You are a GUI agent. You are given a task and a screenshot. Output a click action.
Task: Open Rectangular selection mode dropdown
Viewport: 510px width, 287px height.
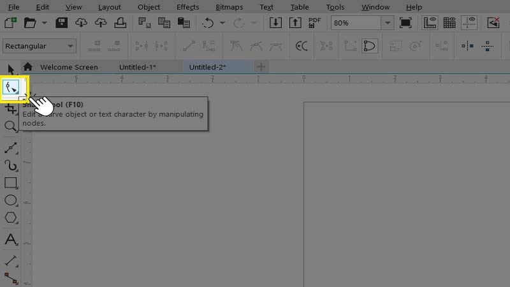pyautogui.click(x=40, y=46)
